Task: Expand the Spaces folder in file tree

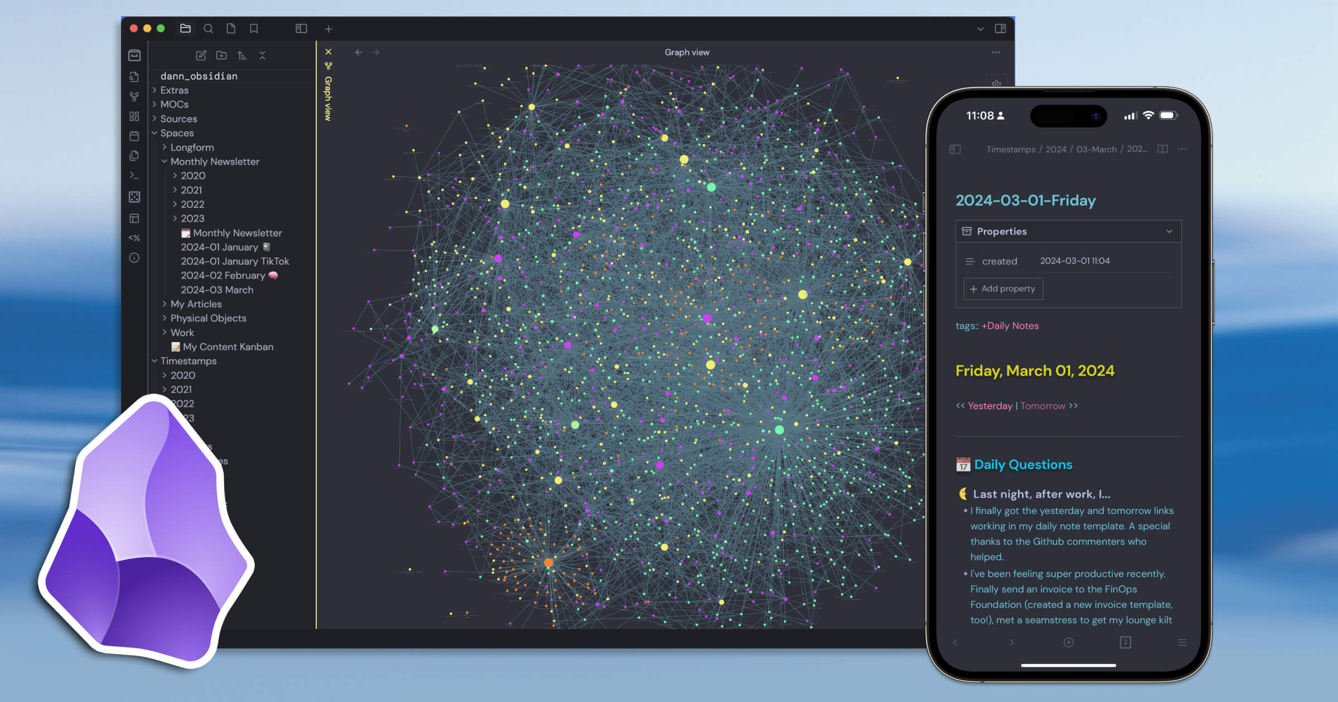Action: [x=156, y=133]
